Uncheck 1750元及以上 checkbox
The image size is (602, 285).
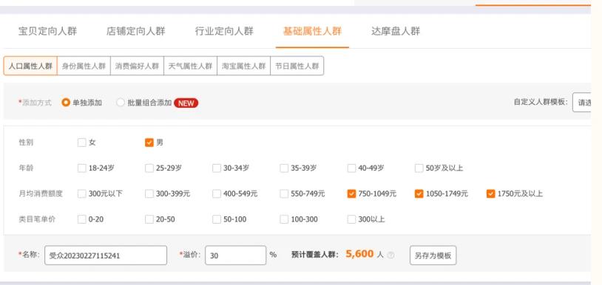click(490, 194)
